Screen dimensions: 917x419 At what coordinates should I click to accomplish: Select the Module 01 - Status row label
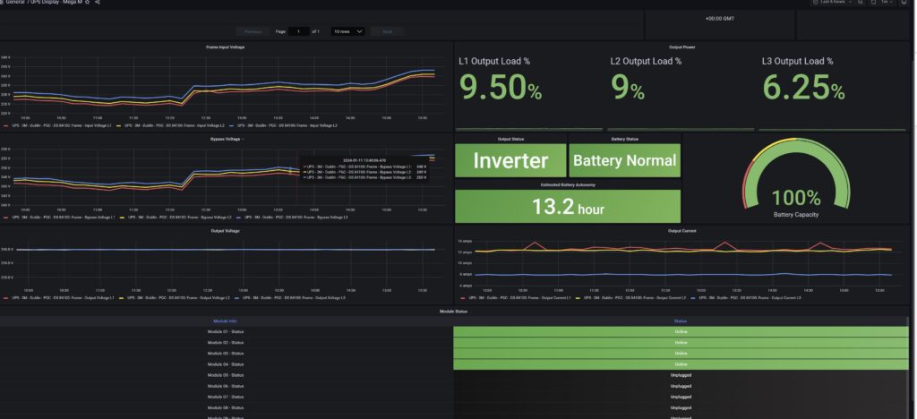[226, 332]
